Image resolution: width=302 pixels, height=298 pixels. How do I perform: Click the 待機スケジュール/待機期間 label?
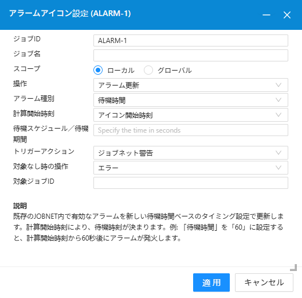pyautogui.click(x=51, y=134)
